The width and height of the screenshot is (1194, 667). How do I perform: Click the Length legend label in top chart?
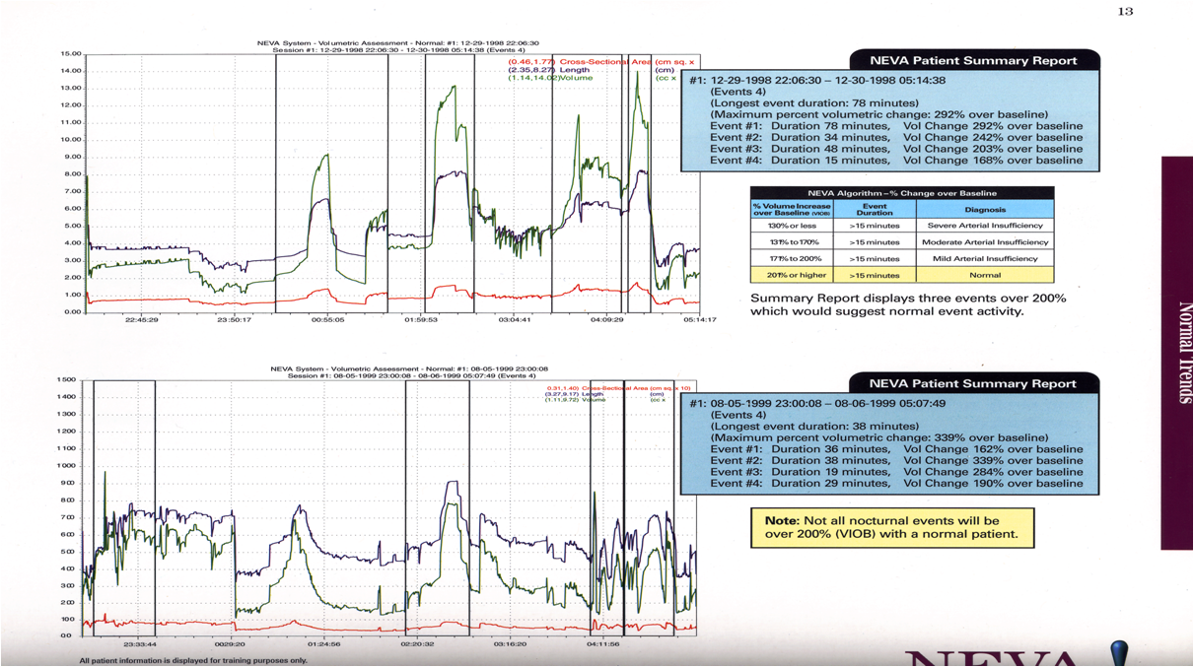548,70
